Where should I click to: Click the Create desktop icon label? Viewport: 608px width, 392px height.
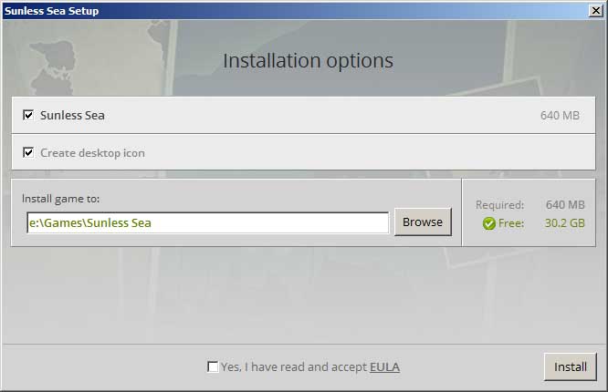[93, 153]
